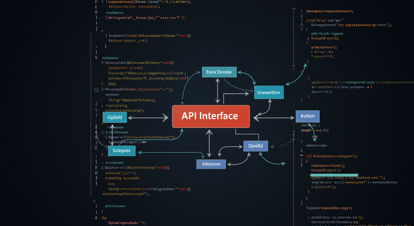Screen dimensions: 414x226
Task: Click the "indatoiorgae" code line on right
Action: coord(316,145)
